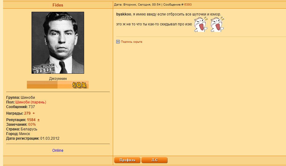Click the user avatar mugshot photo

tap(58, 43)
